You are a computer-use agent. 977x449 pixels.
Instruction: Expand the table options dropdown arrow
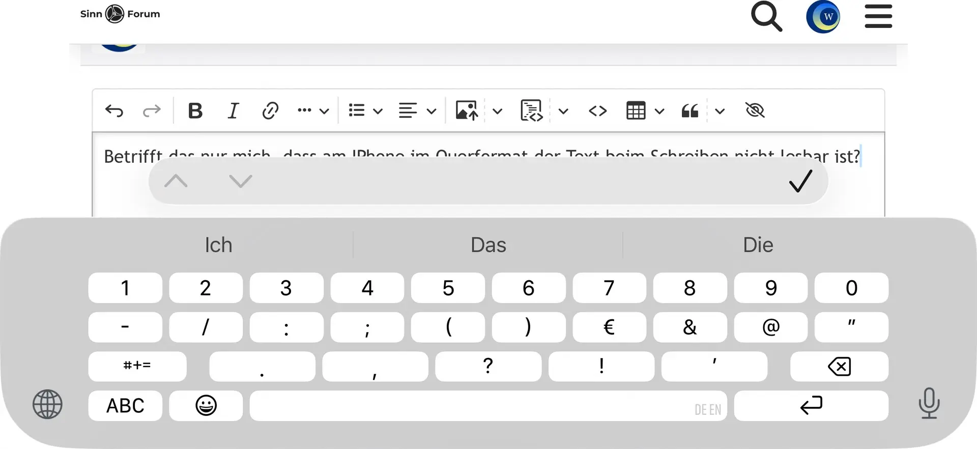tap(659, 111)
